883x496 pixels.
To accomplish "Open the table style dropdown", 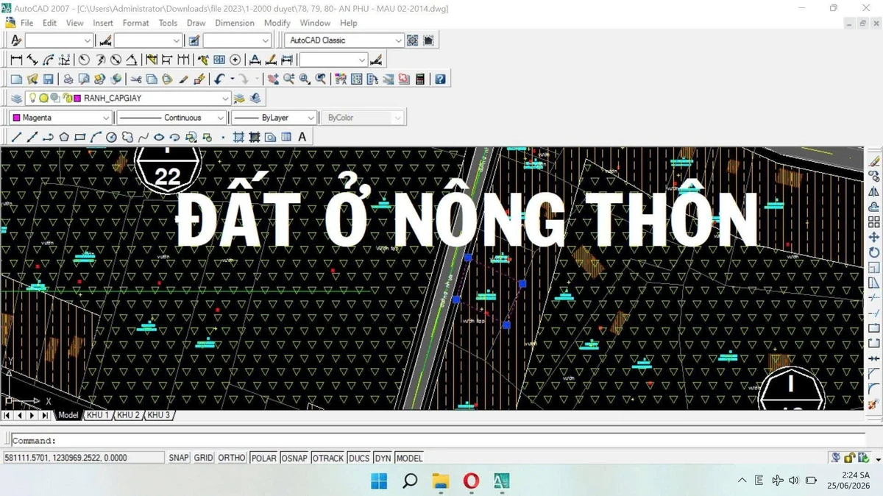I will point(237,40).
